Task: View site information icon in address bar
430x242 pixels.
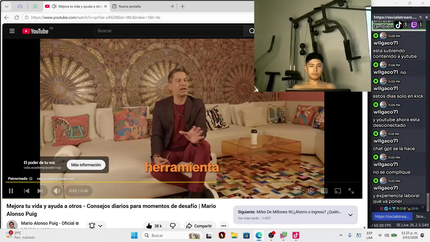Action: tap(27, 17)
